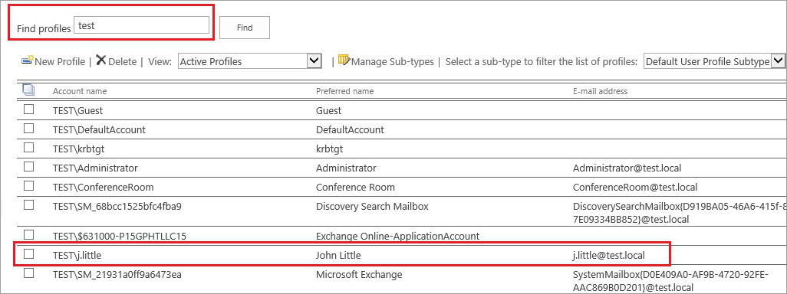Select the TEST\SM_21931a0ff9a6473ea account name
787x294 pixels.
pos(118,274)
